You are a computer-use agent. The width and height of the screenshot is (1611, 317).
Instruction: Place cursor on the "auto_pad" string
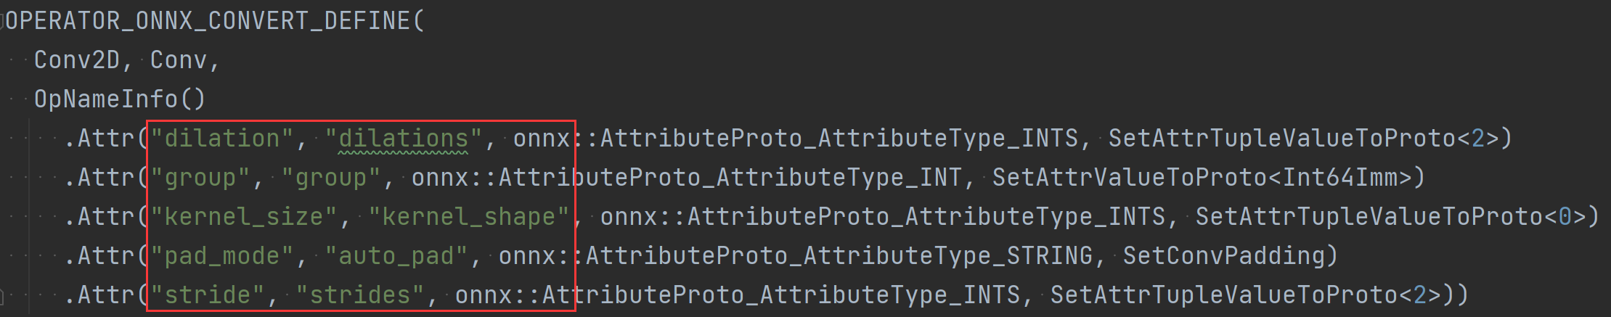click(396, 256)
